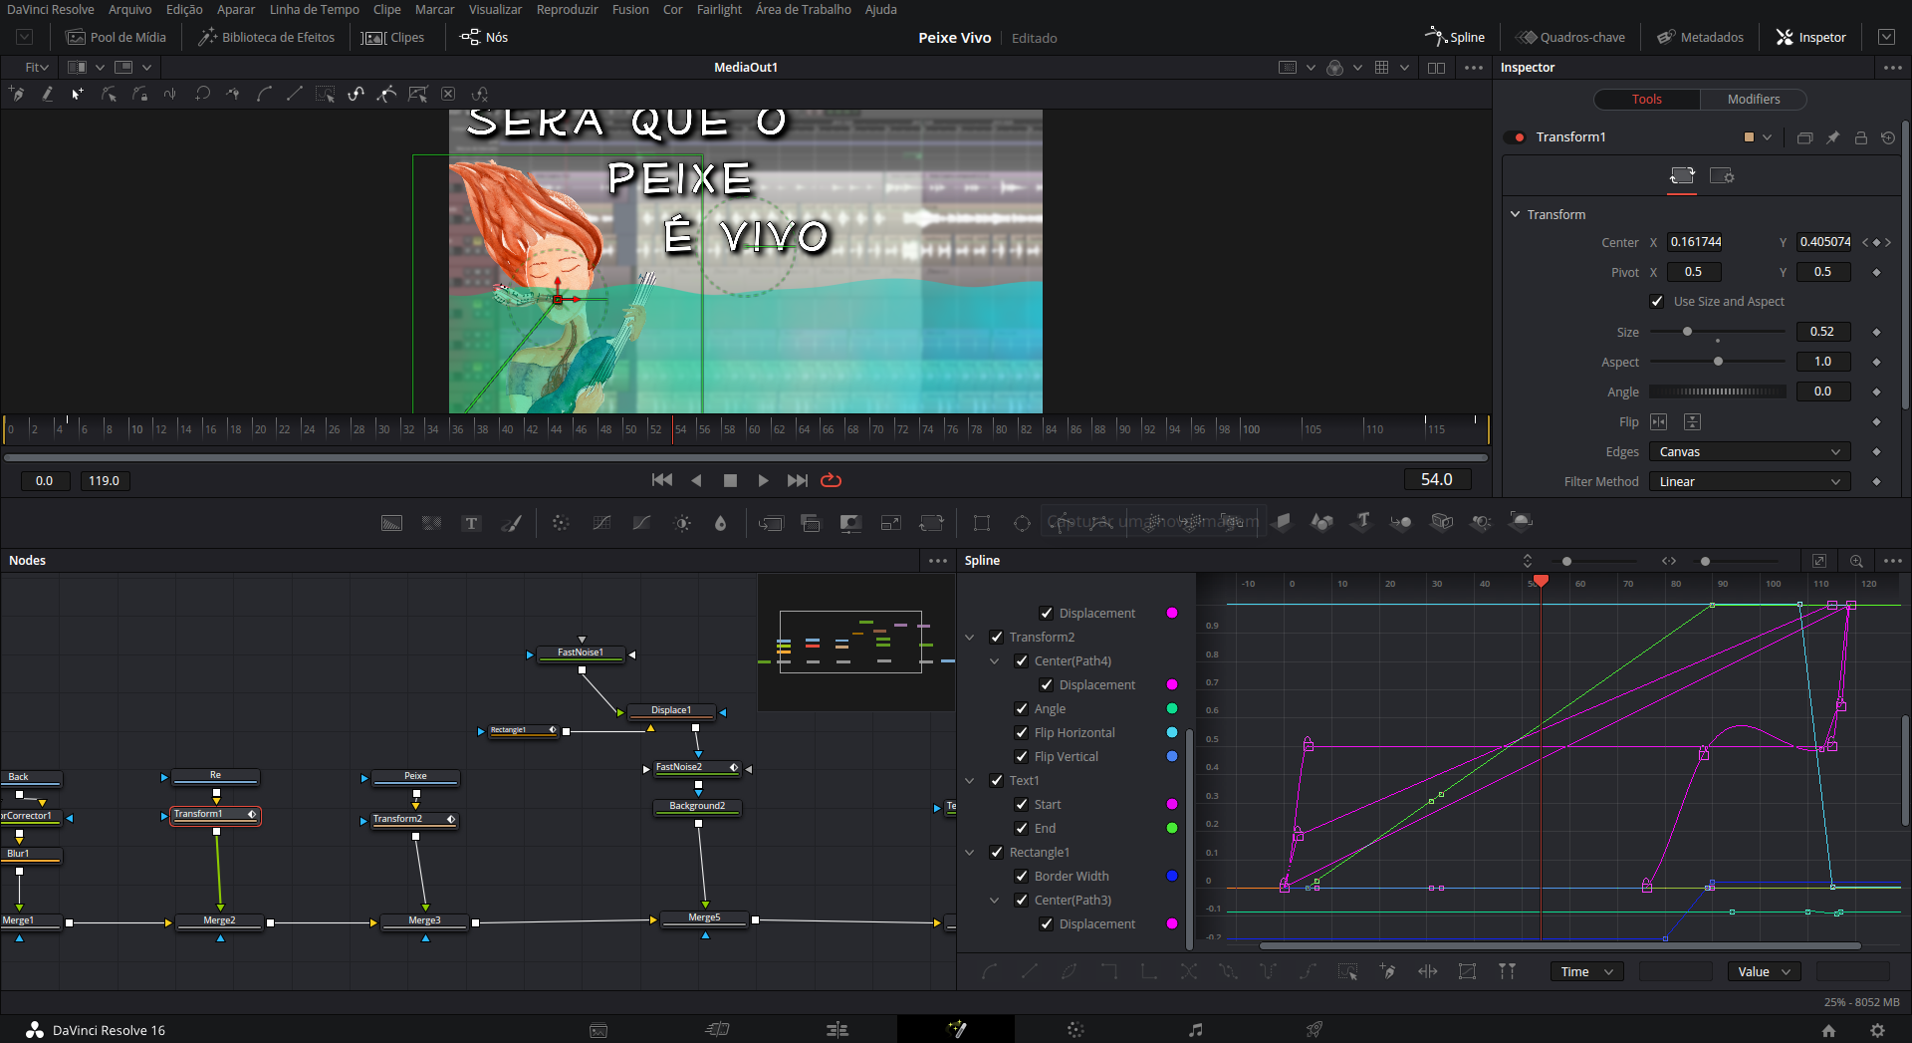Collapse the Transform section in Inspector
This screenshot has height=1043, width=1912.
point(1515,214)
